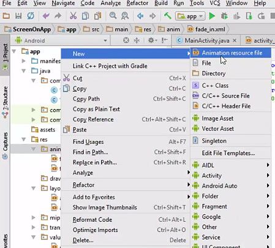
Task: Collapse the java folder node
Action: coord(24,71)
